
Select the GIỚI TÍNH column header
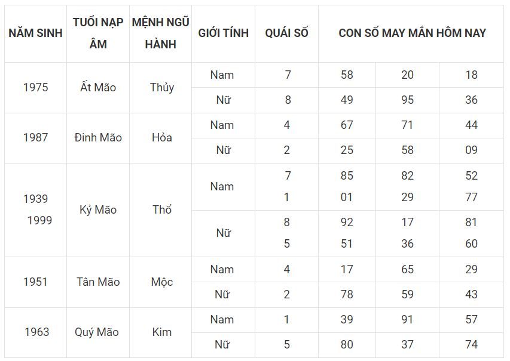223,33
